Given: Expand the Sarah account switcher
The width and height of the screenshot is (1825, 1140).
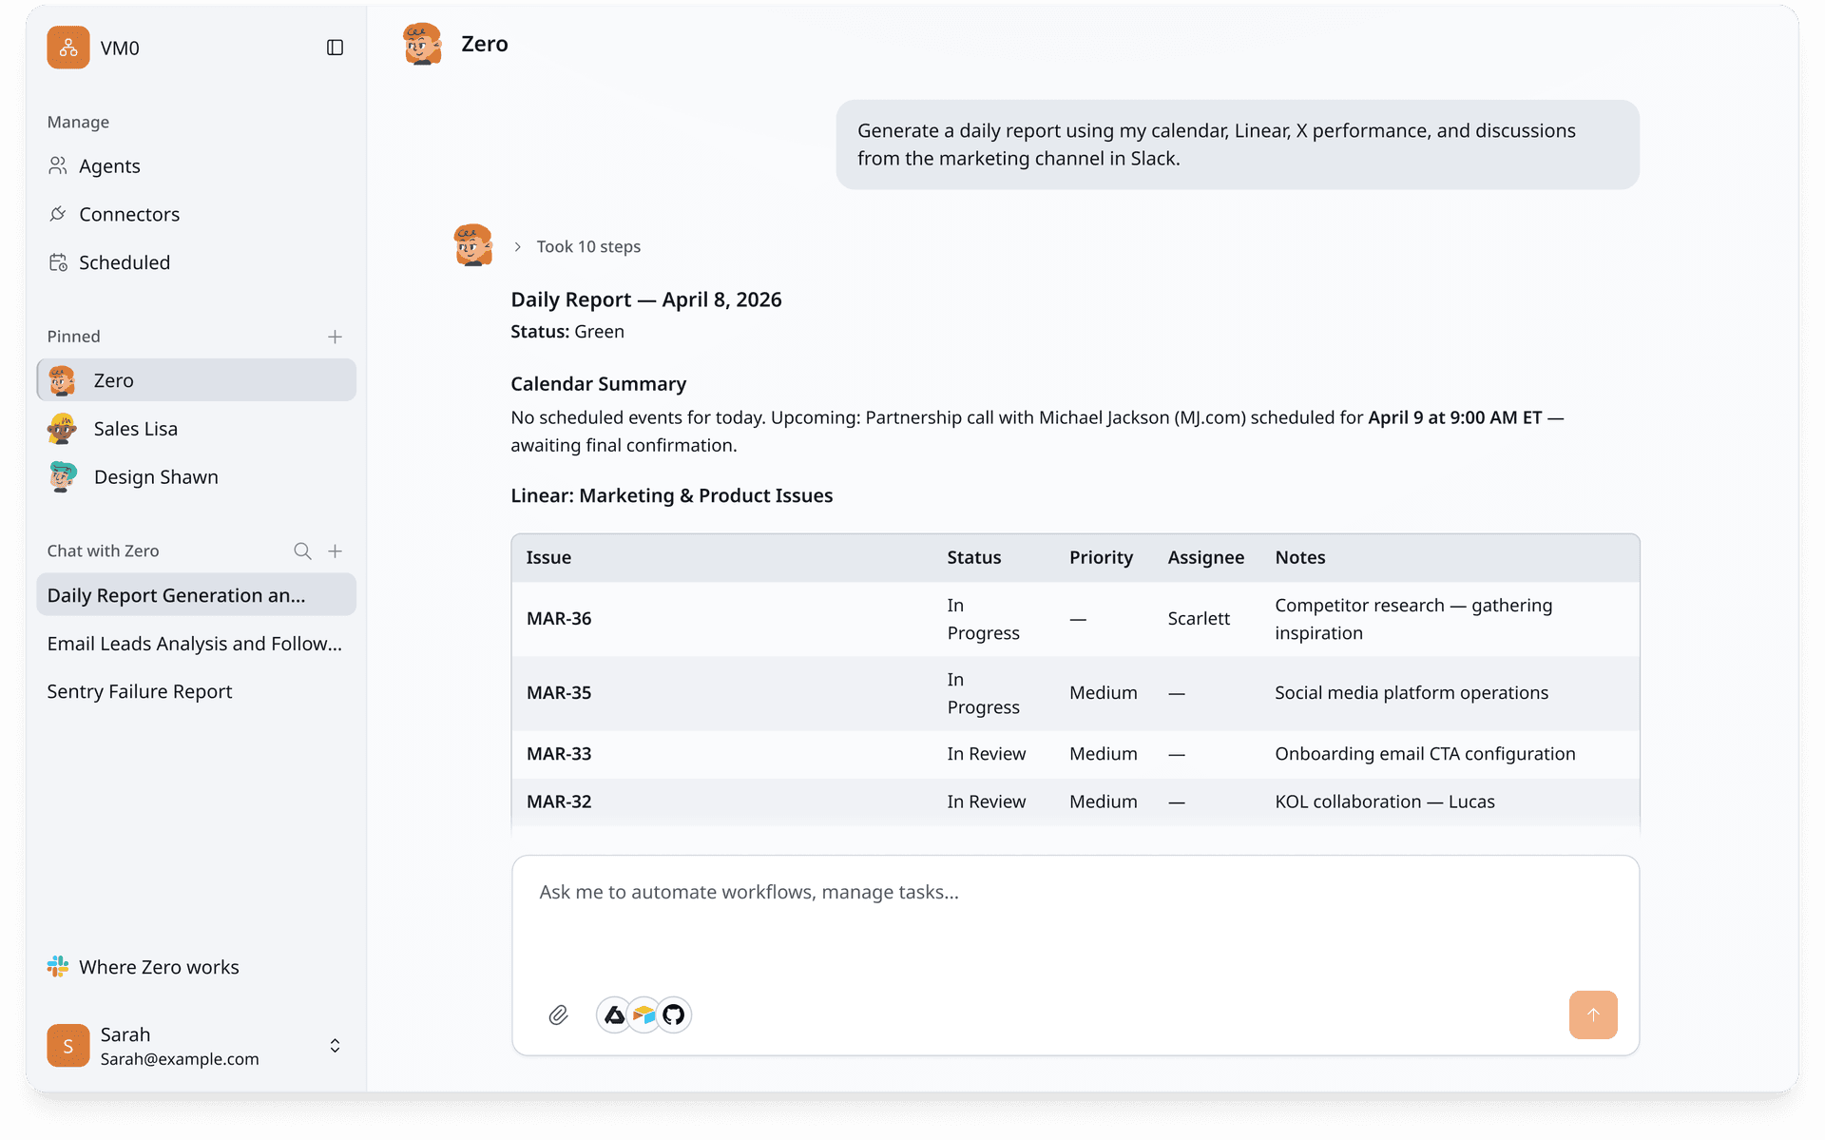Looking at the screenshot, I should [x=335, y=1046].
